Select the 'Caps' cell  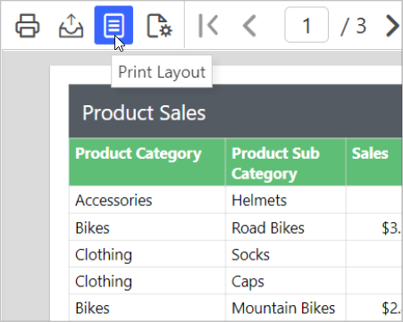pos(286,281)
